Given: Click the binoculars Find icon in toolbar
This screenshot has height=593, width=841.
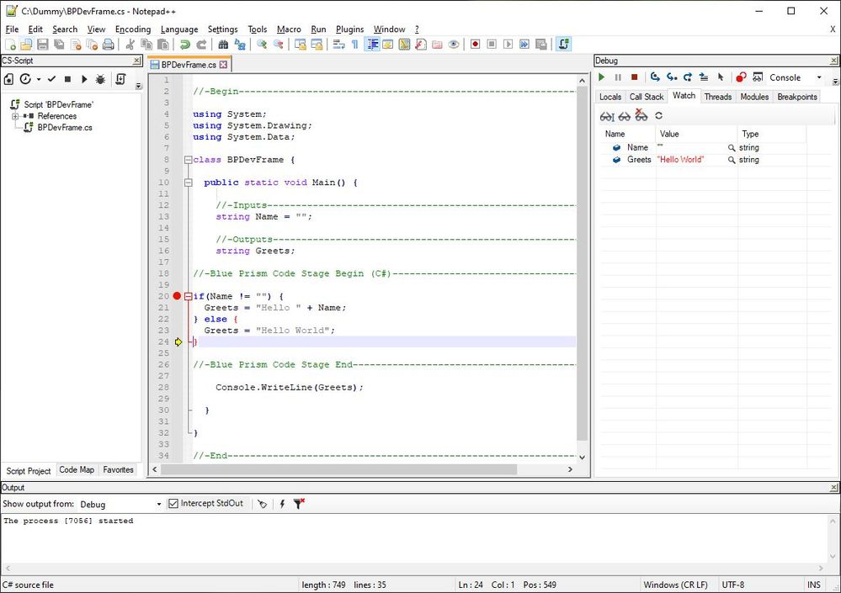Looking at the screenshot, I should pos(223,45).
